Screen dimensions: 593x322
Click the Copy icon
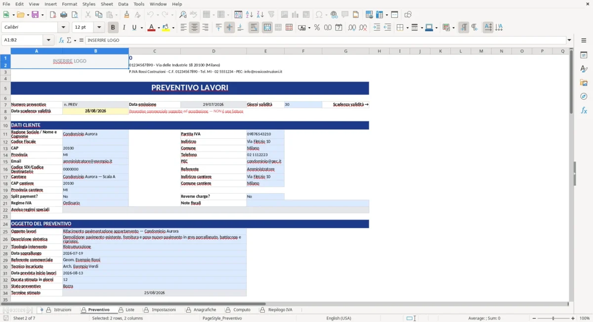(98, 15)
